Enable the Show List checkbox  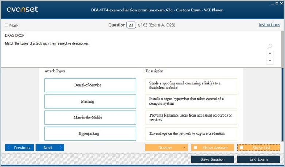coord(242,148)
